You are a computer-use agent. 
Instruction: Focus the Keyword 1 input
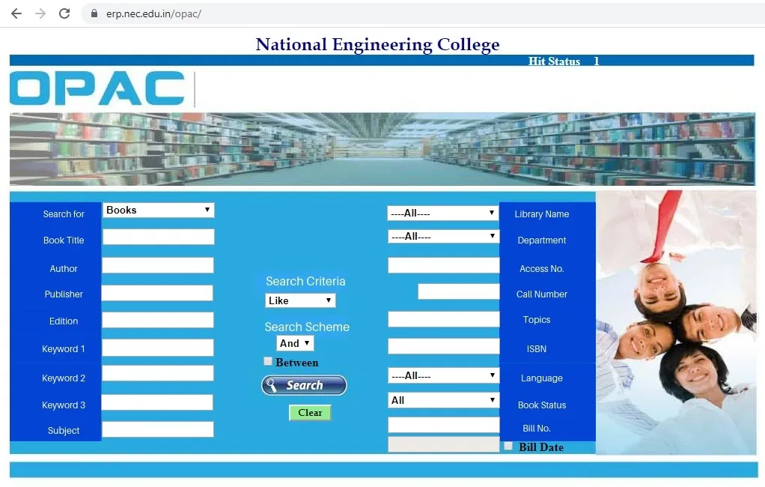tap(158, 348)
